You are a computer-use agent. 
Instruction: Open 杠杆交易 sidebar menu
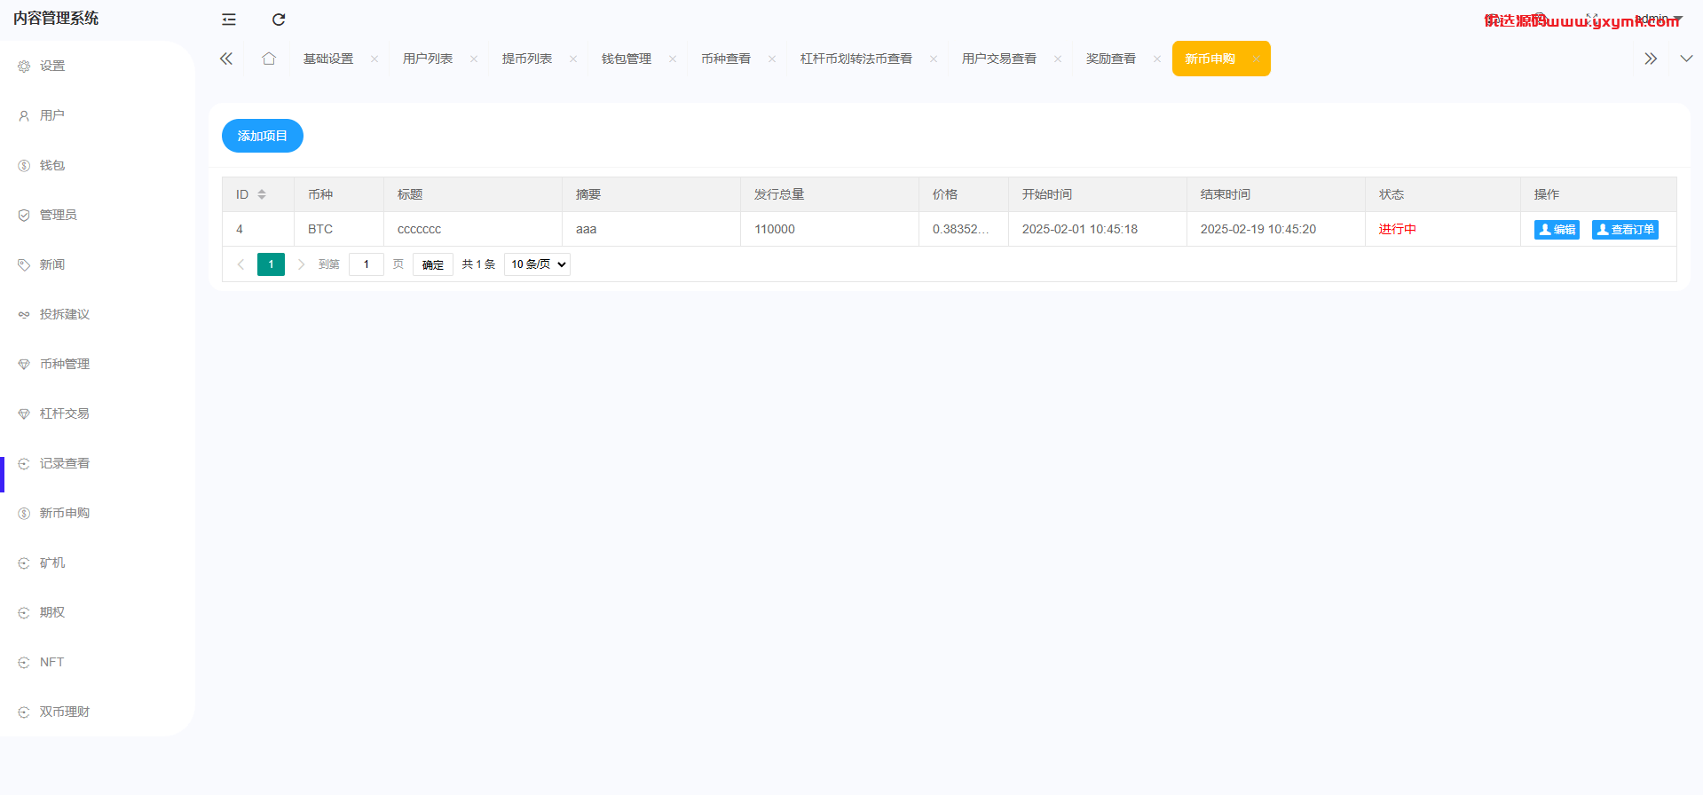(64, 413)
